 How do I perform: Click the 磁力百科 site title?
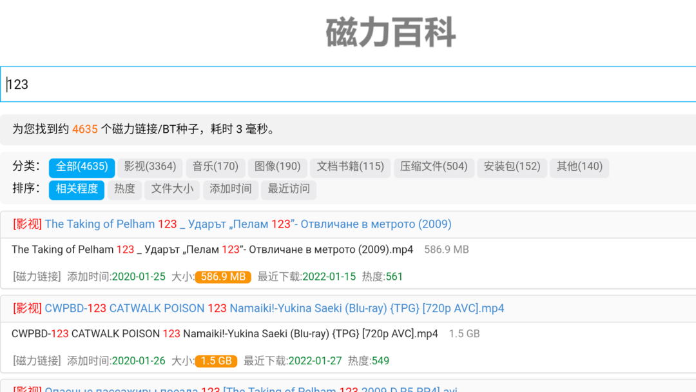[x=391, y=32]
